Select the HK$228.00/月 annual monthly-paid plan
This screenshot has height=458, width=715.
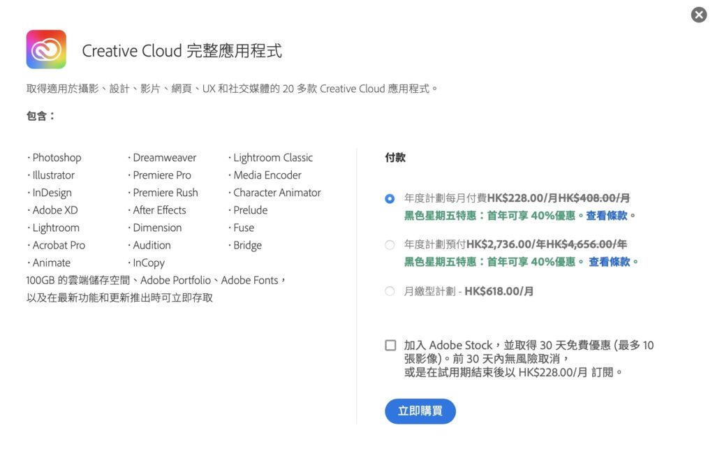390,199
